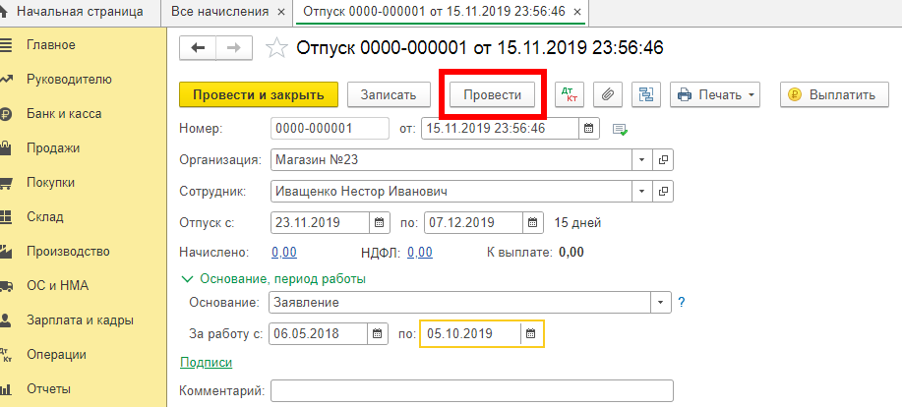Click the back navigation arrow

coord(198,48)
